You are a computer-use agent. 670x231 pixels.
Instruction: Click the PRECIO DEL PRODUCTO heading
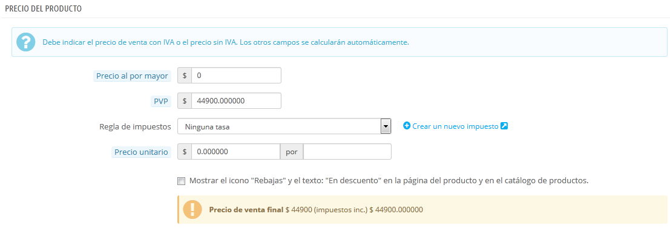coord(43,8)
